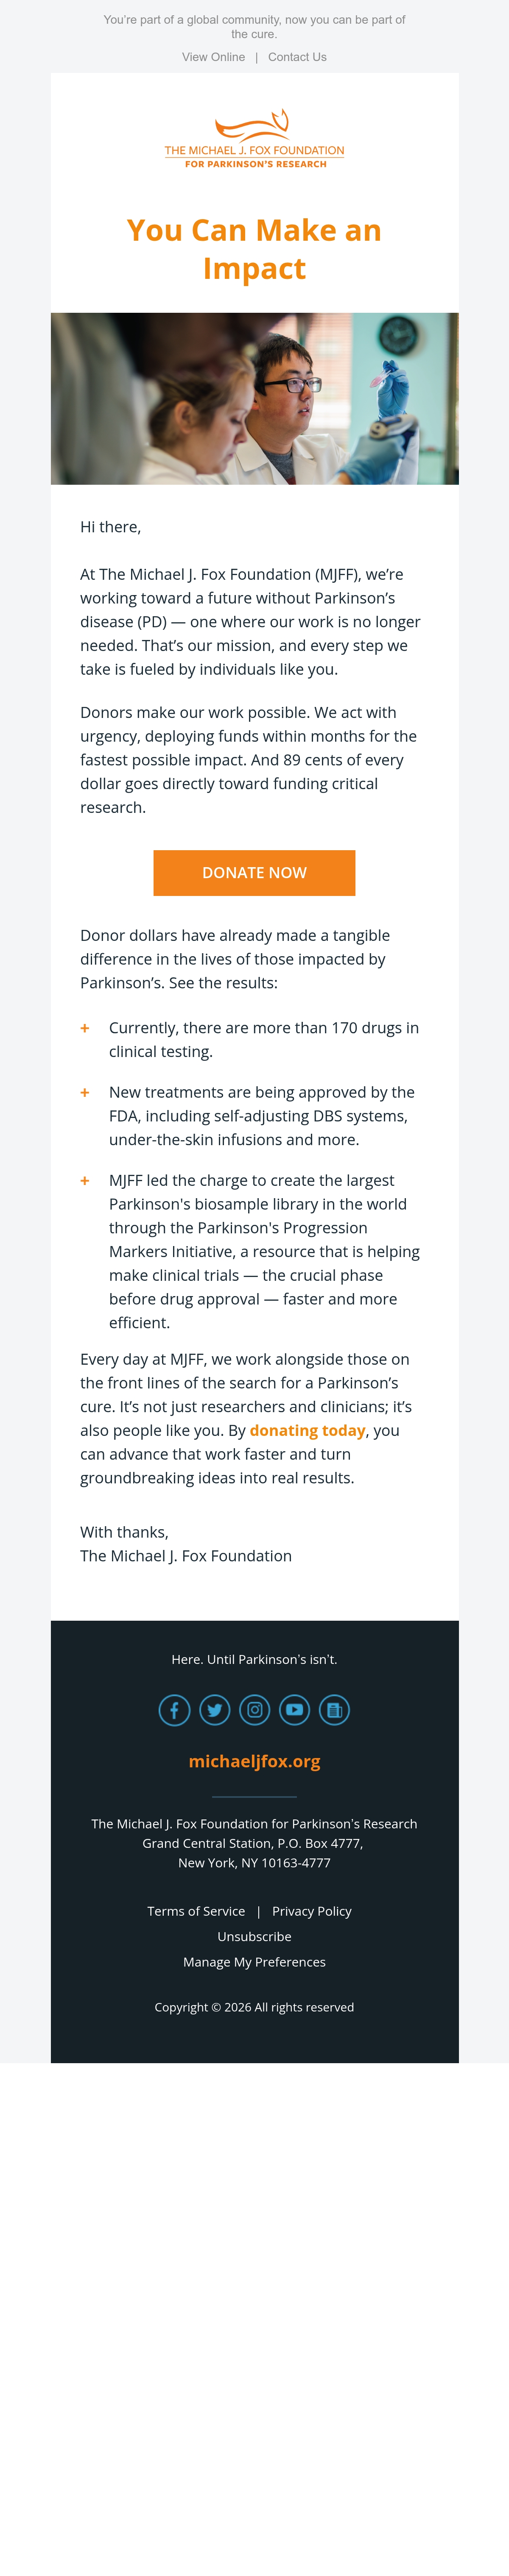The height and width of the screenshot is (2576, 509).
Task: Open the Facebook social icon
Action: tap(174, 1710)
